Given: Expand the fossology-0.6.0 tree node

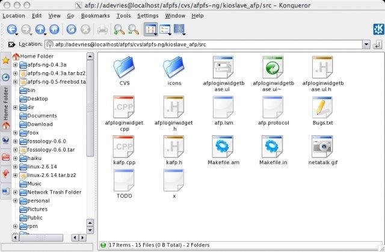Looking at the screenshot, I should pos(15,141).
